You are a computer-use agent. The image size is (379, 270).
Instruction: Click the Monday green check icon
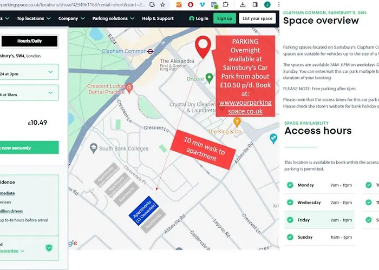click(x=290, y=185)
